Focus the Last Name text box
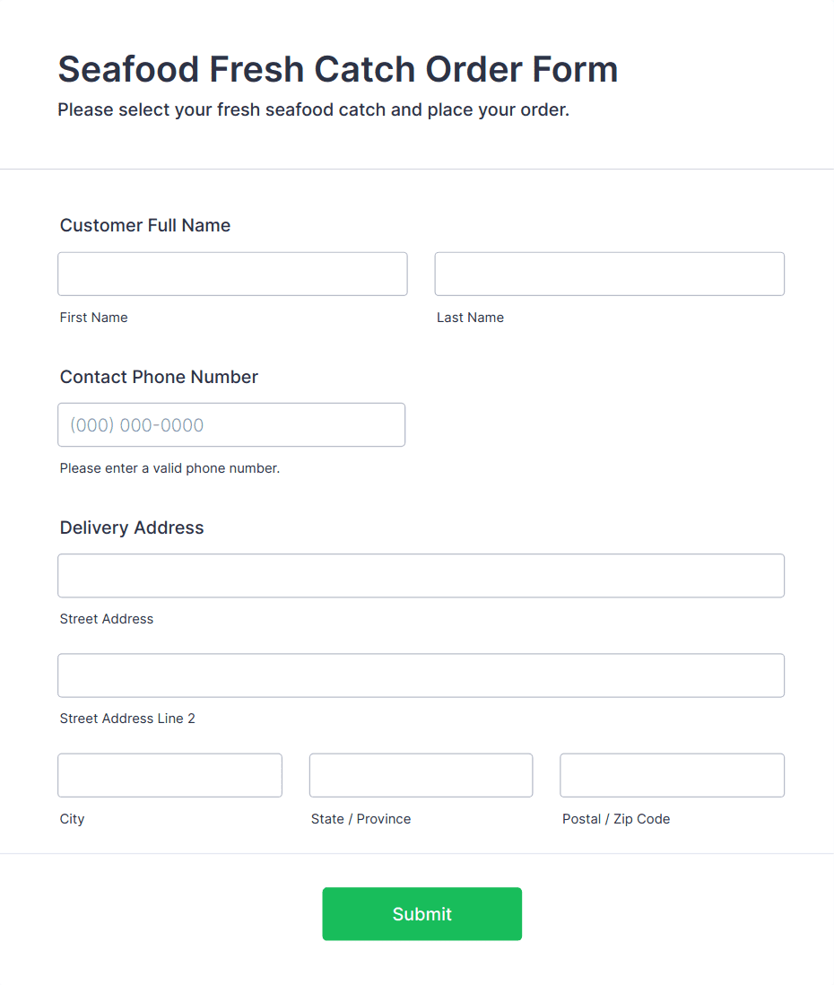The width and height of the screenshot is (834, 985). (x=609, y=274)
